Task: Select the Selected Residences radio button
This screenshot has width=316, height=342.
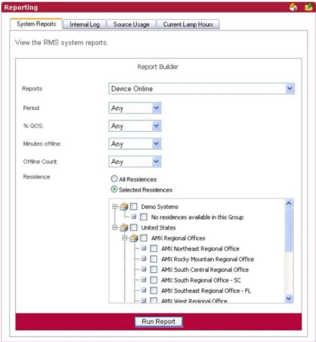Action: point(114,189)
